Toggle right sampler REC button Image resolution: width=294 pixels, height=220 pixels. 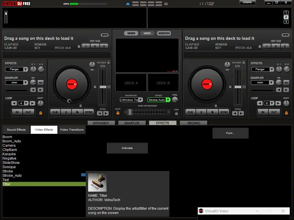pos(286,82)
